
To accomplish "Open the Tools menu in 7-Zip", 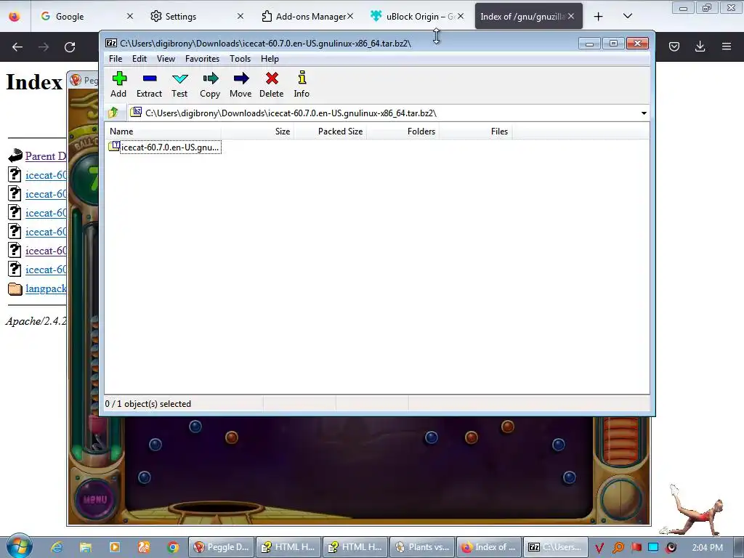I will click(x=240, y=59).
